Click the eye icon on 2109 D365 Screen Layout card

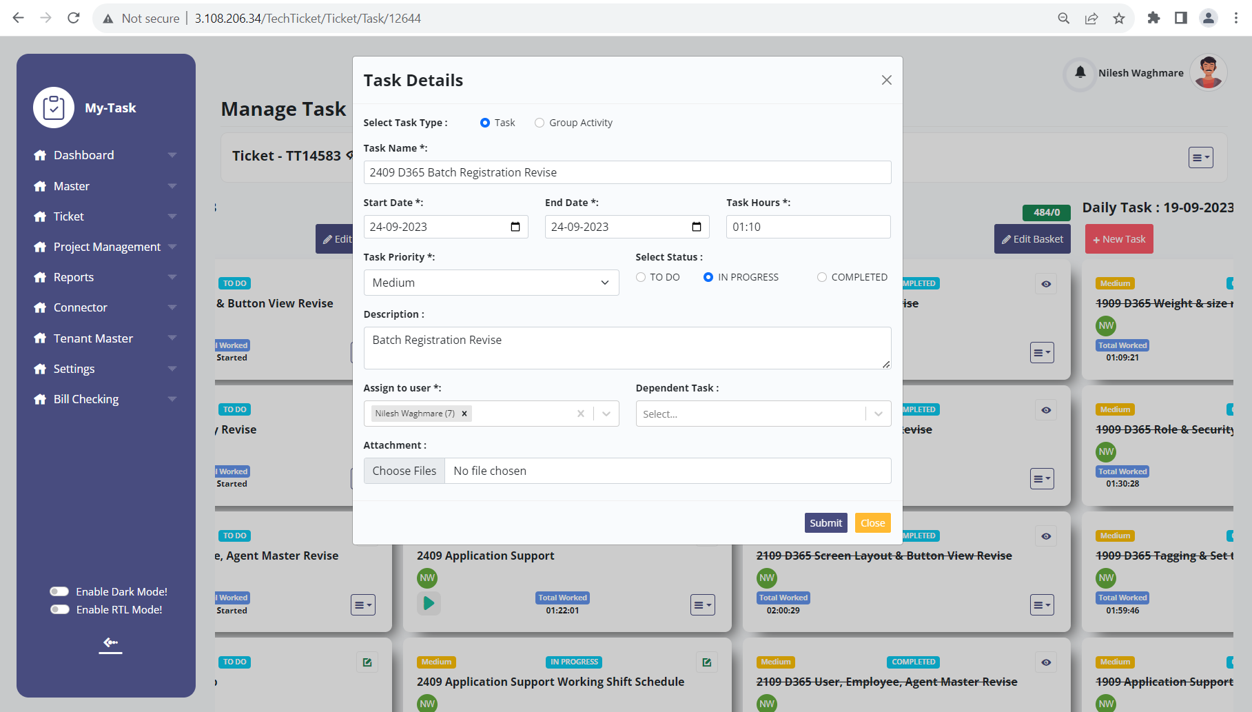click(x=1046, y=536)
